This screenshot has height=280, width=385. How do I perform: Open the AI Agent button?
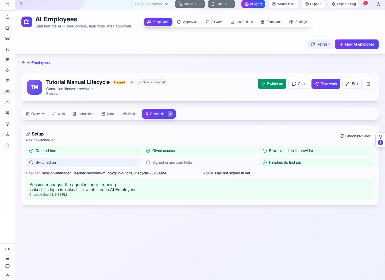[x=253, y=4]
